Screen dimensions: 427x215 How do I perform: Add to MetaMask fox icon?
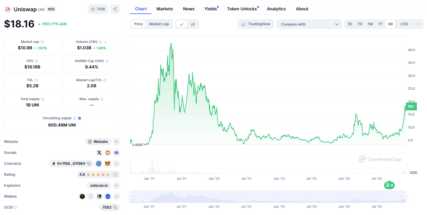(108, 164)
